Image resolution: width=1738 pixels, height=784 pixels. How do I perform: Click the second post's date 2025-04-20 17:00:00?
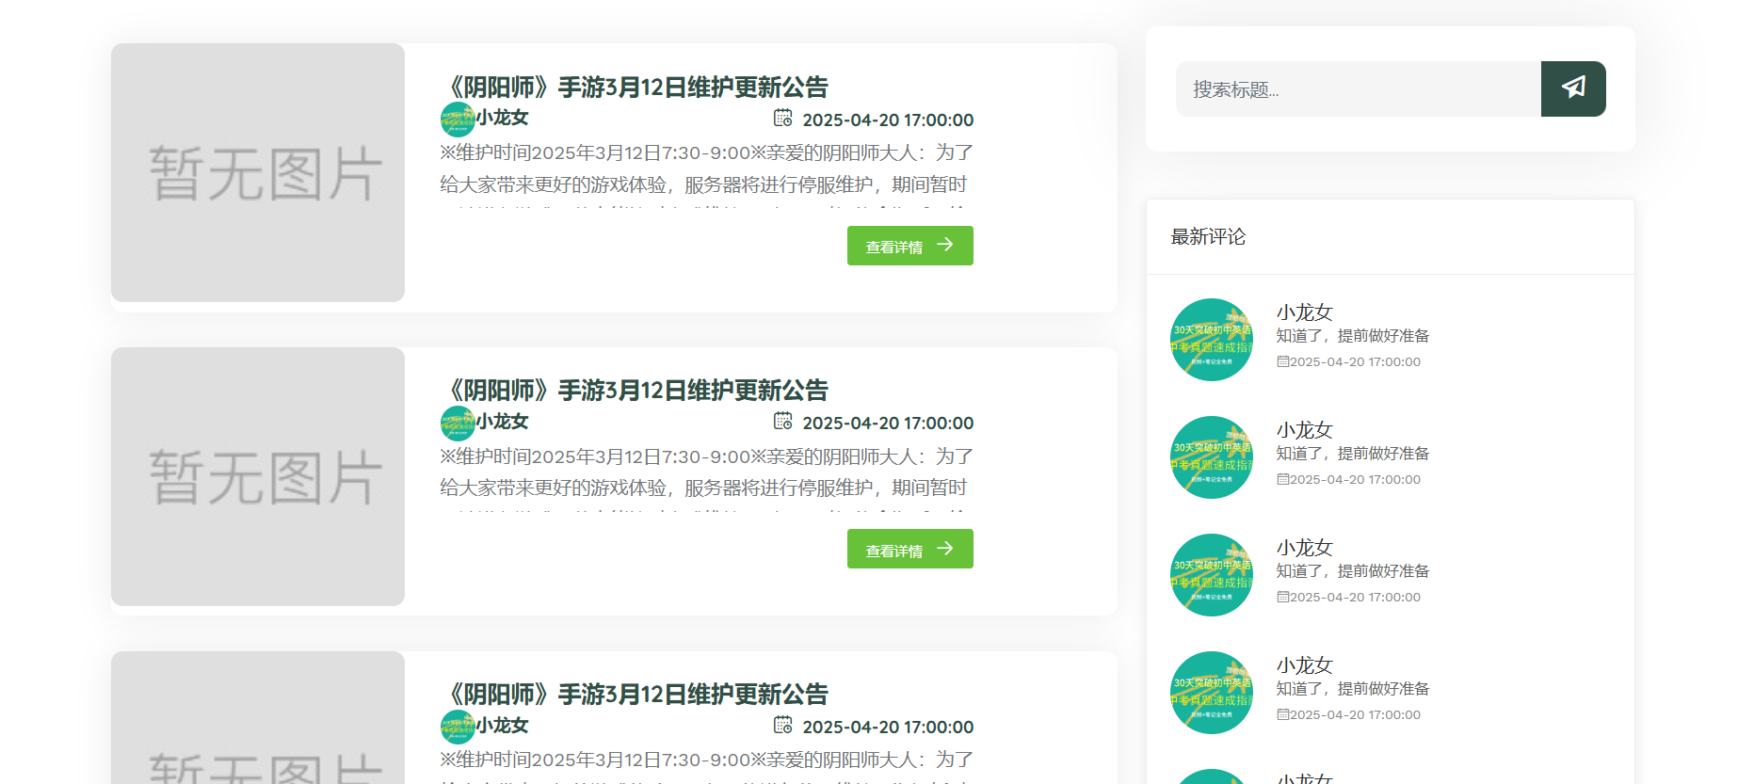tap(888, 423)
